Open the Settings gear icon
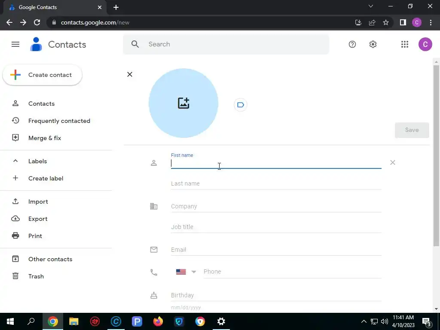 click(373, 44)
